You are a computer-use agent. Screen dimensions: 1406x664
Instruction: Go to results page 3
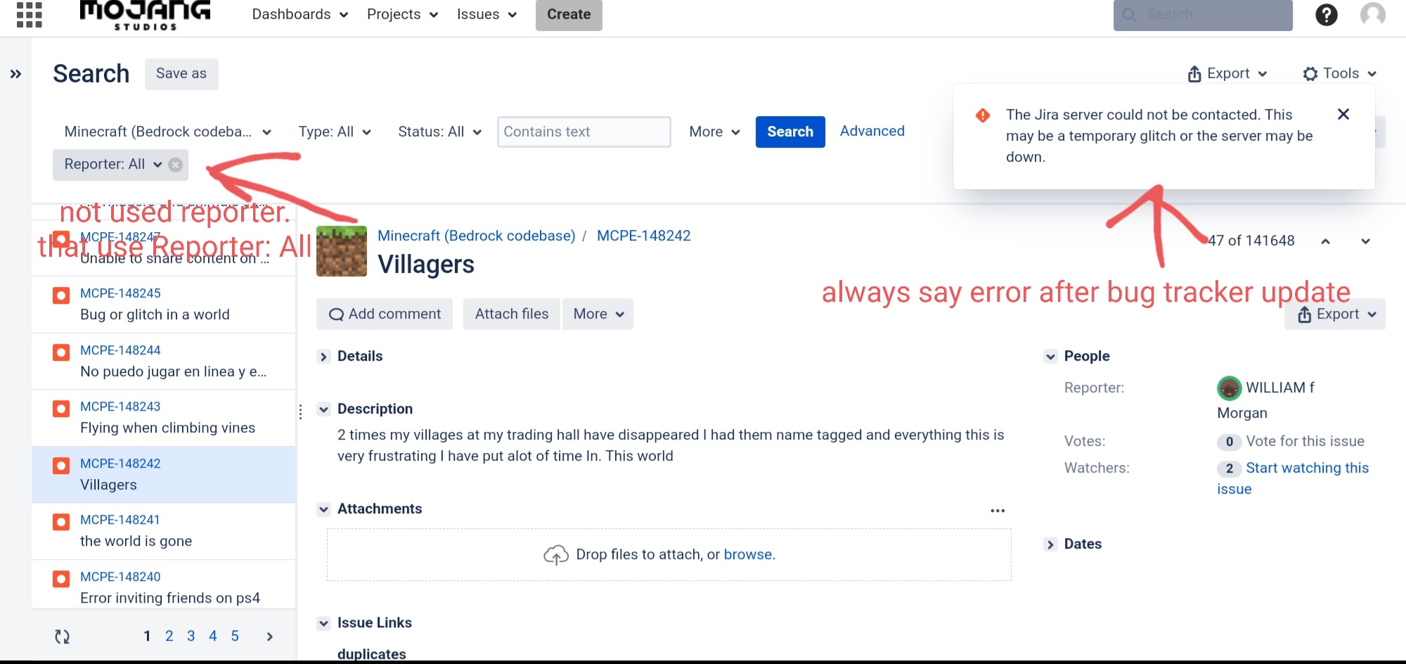pyautogui.click(x=191, y=637)
